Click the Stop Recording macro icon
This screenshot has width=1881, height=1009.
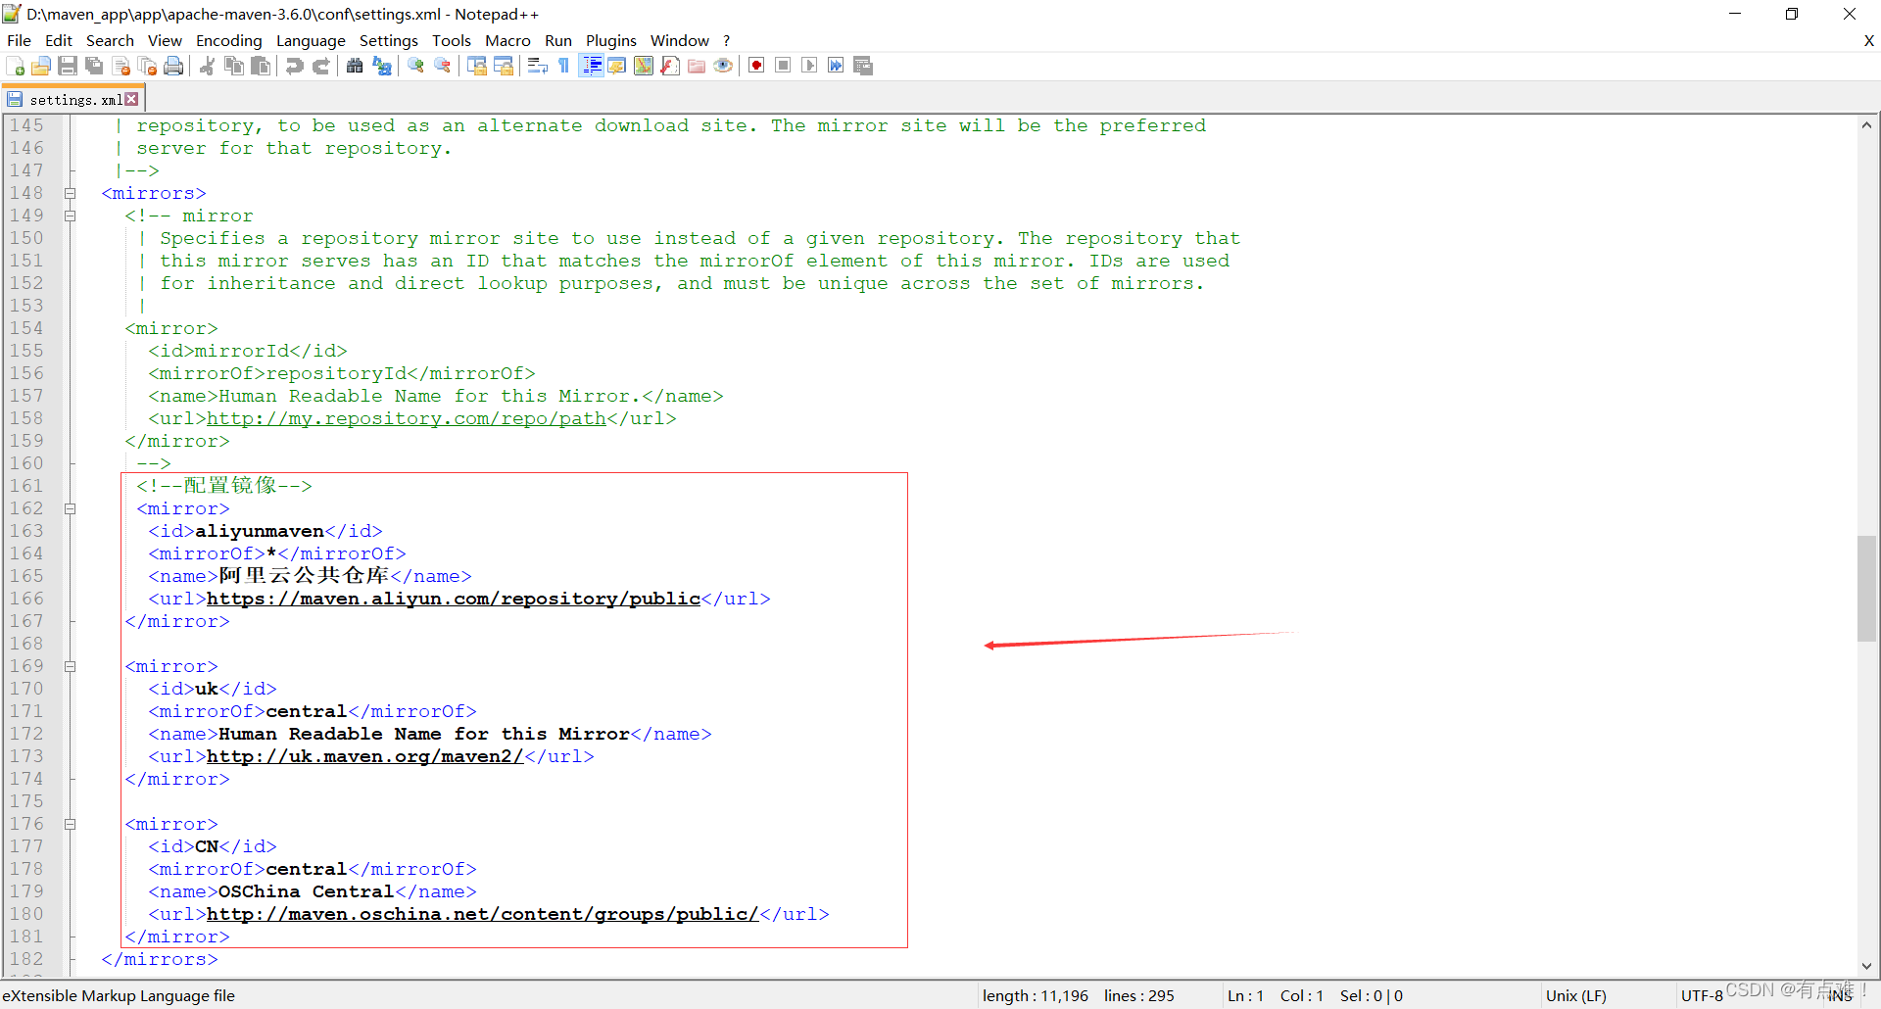click(783, 66)
